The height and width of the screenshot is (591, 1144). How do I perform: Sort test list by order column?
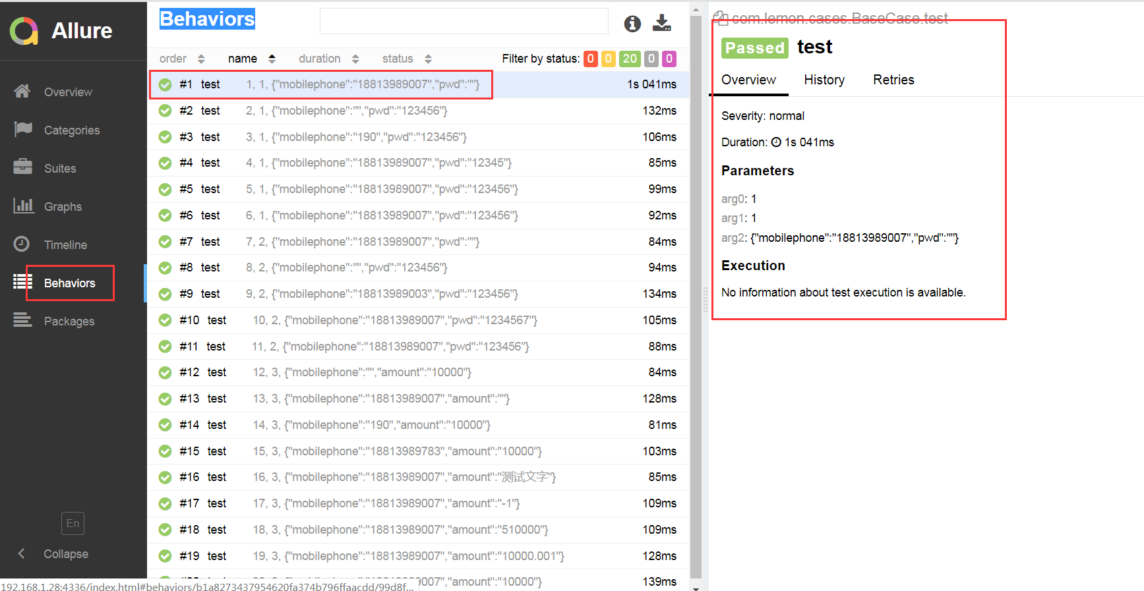[x=181, y=59]
